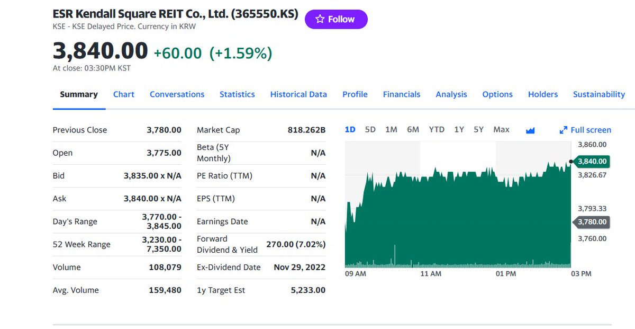635x329 pixels.
Task: Open the Financials tab
Action: tap(402, 94)
